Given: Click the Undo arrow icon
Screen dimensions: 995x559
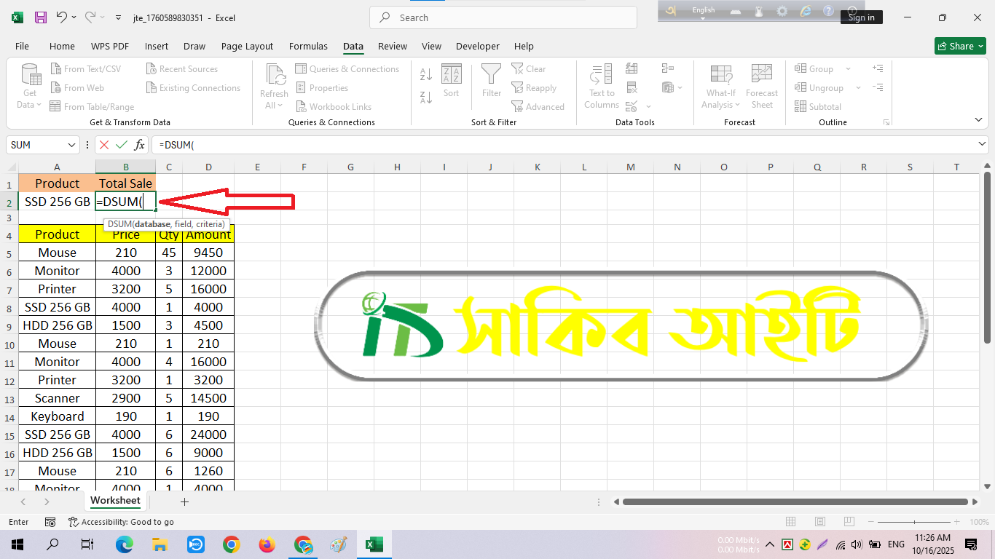Looking at the screenshot, I should [x=62, y=17].
